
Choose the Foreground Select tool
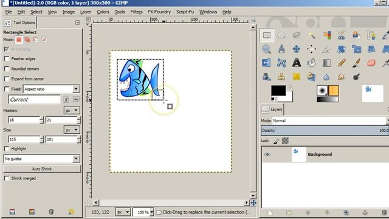tap(357, 35)
